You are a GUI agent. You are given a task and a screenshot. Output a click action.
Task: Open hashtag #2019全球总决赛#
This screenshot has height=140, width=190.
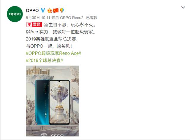[x=45, y=61]
